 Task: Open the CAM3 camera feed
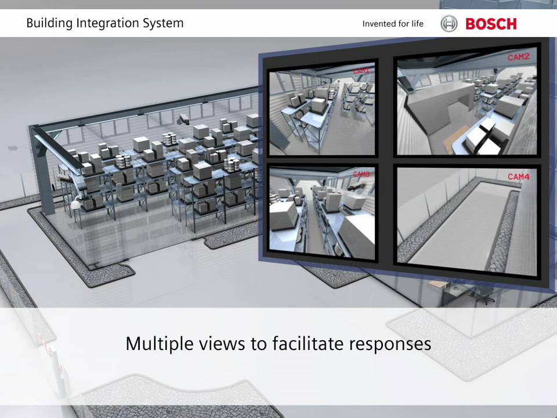tap(322, 213)
